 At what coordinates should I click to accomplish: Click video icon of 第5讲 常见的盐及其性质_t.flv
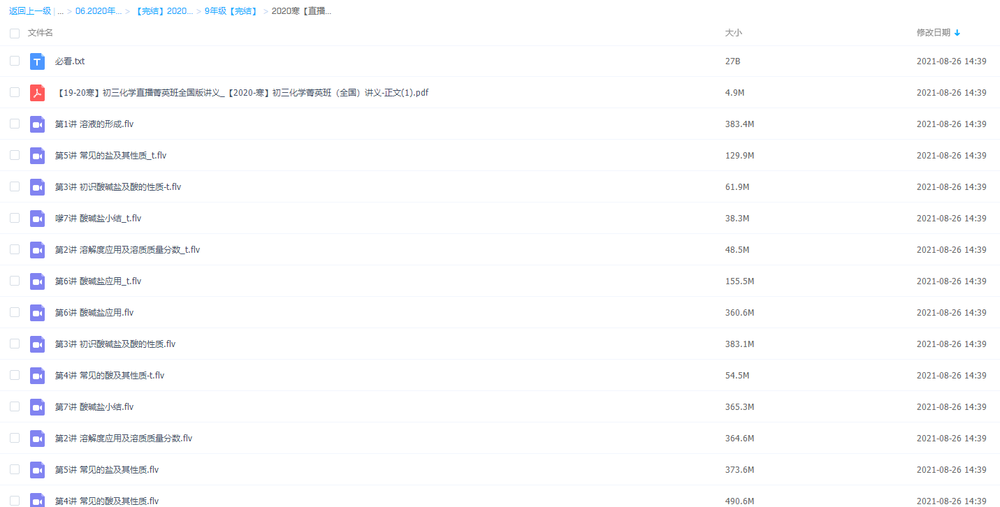pyautogui.click(x=37, y=156)
